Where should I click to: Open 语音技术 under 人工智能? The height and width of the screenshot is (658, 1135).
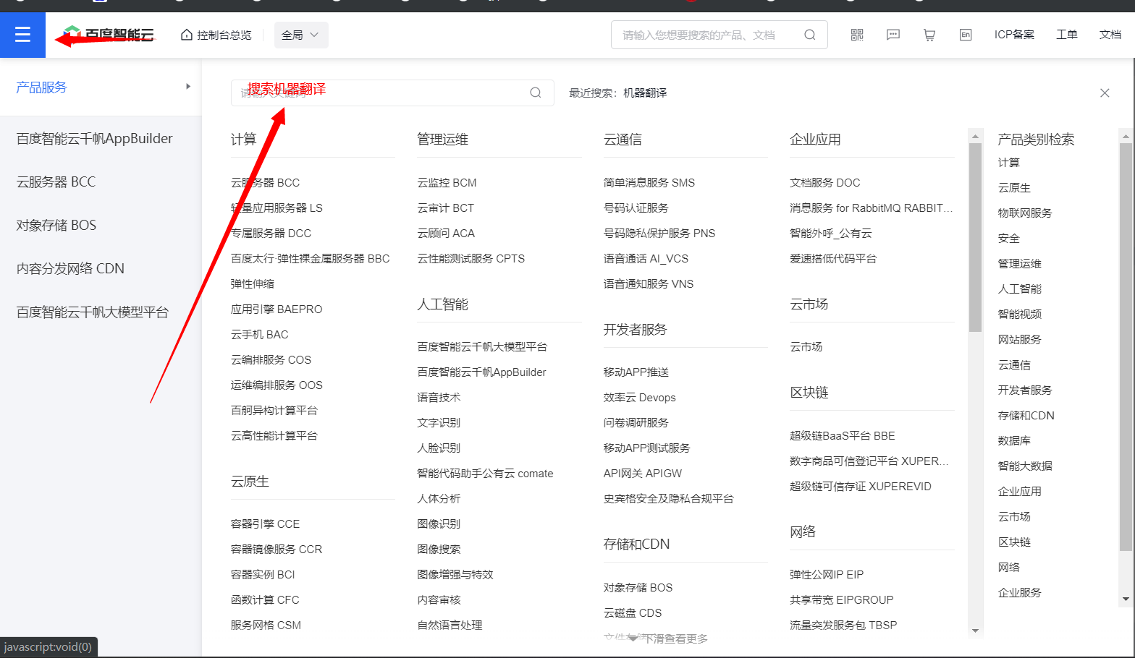439,397
